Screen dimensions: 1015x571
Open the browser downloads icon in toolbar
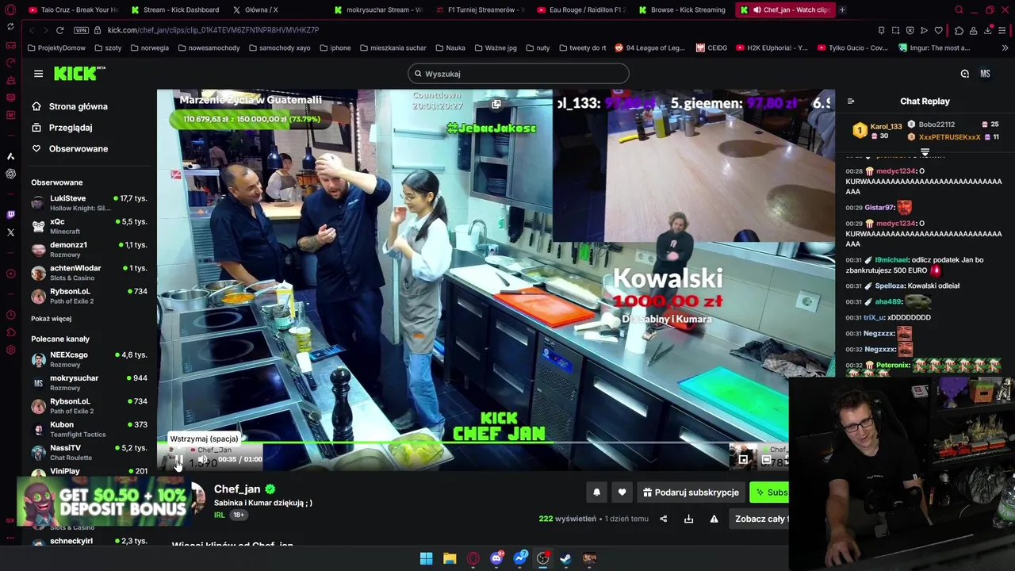[x=988, y=30]
